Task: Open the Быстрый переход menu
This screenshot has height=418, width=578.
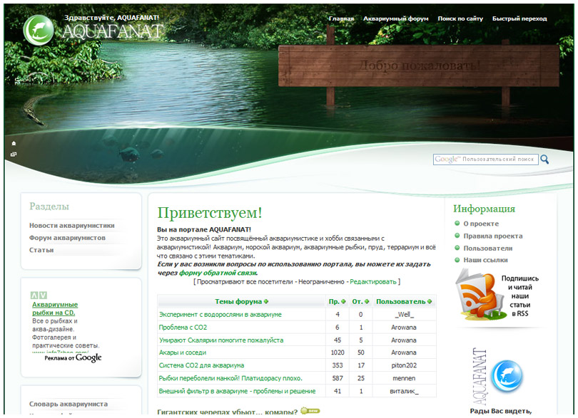Action: tap(519, 19)
